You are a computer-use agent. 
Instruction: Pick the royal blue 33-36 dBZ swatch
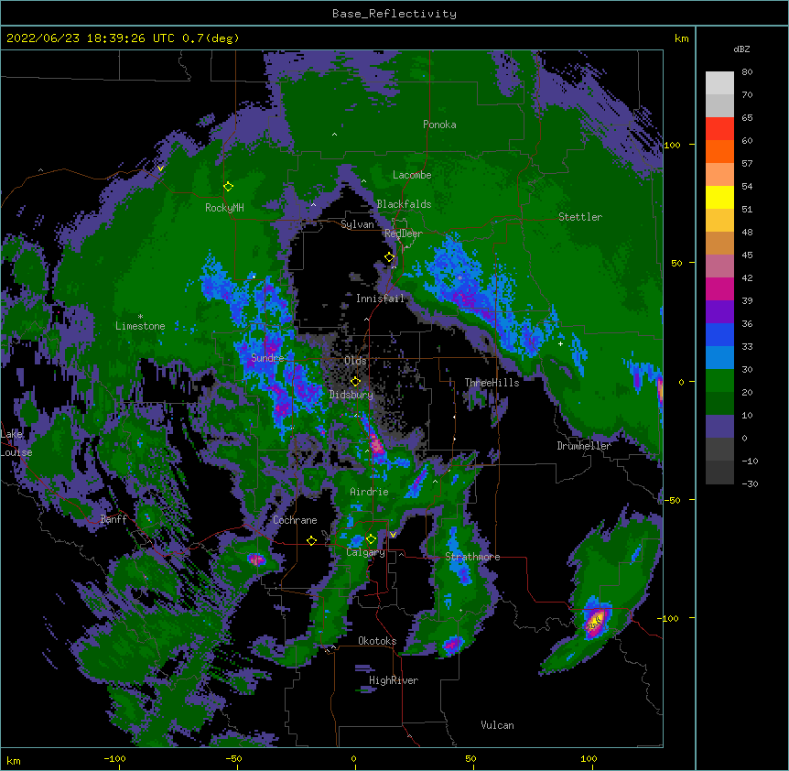click(x=719, y=334)
